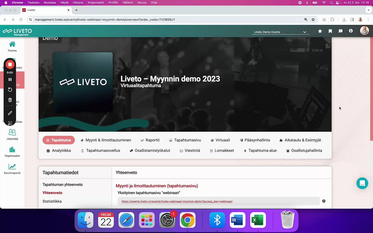The height and width of the screenshot is (233, 373).
Task: Switch to the Analytiikka tab
Action: 59,151
